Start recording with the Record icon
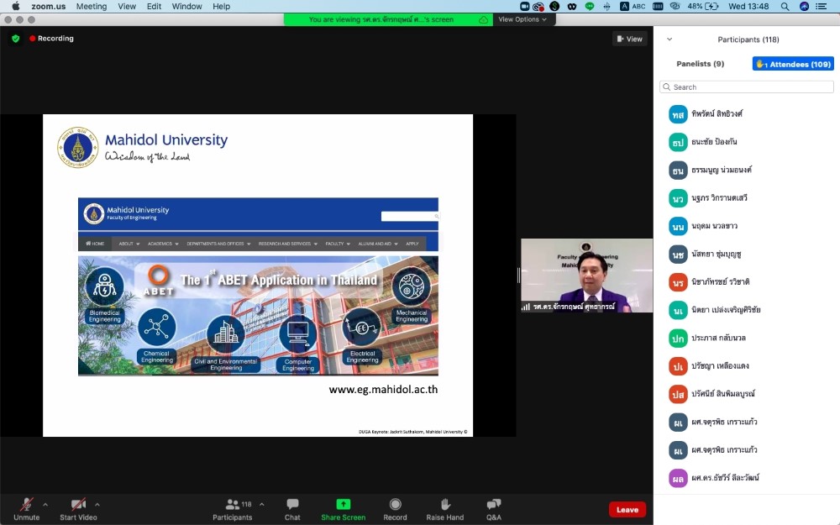Viewport: 840px width, 525px height. click(x=395, y=504)
